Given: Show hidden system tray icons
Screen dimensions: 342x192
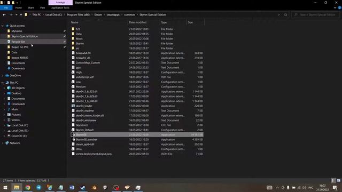Looking at the screenshot, I should pyautogui.click(x=277, y=188).
